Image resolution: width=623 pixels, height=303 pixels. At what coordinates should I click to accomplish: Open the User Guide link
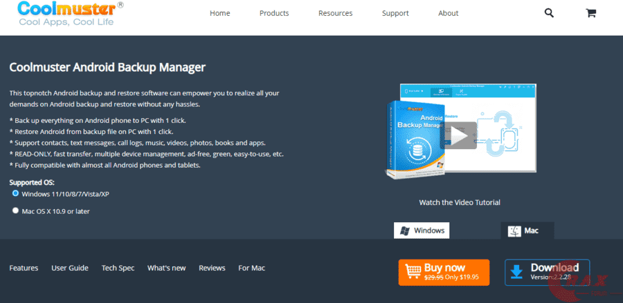tap(70, 268)
